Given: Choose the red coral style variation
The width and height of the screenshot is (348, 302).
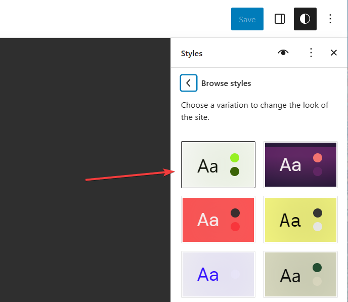Looking at the screenshot, I should [218, 220].
